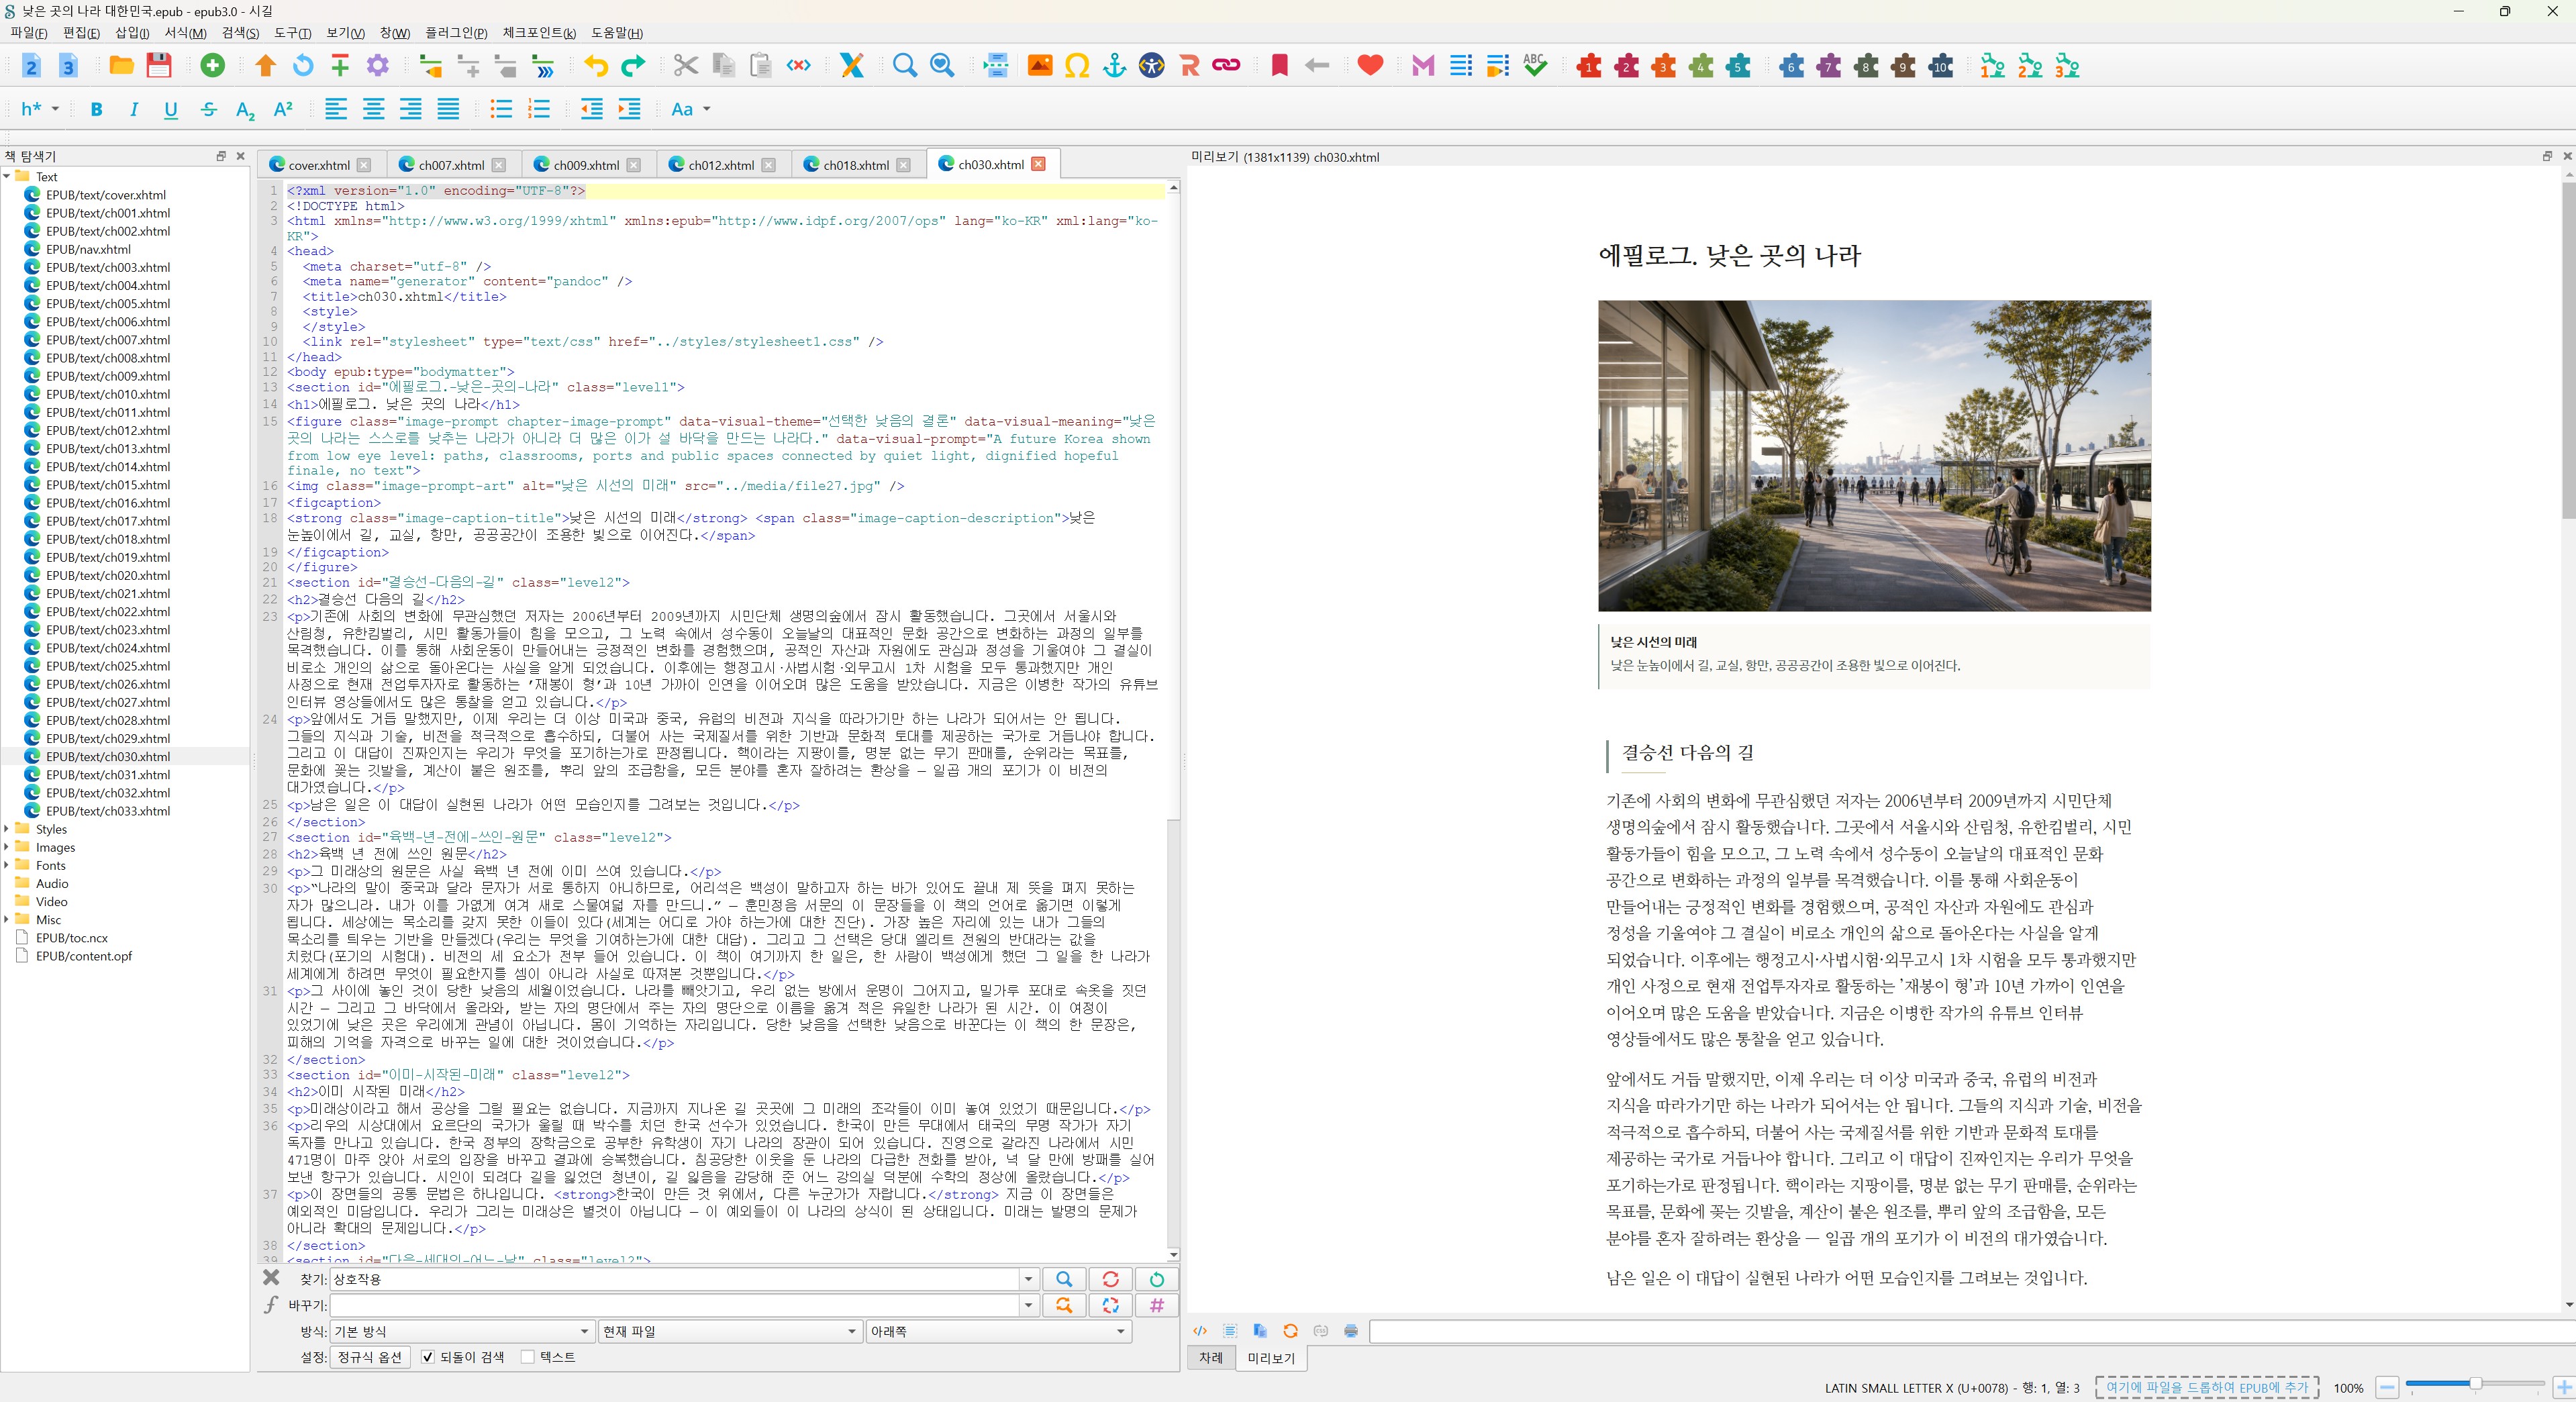Image resolution: width=2576 pixels, height=1402 pixels.
Task: Collapse the Text folder in Book Browser
Action: pyautogui.click(x=7, y=177)
